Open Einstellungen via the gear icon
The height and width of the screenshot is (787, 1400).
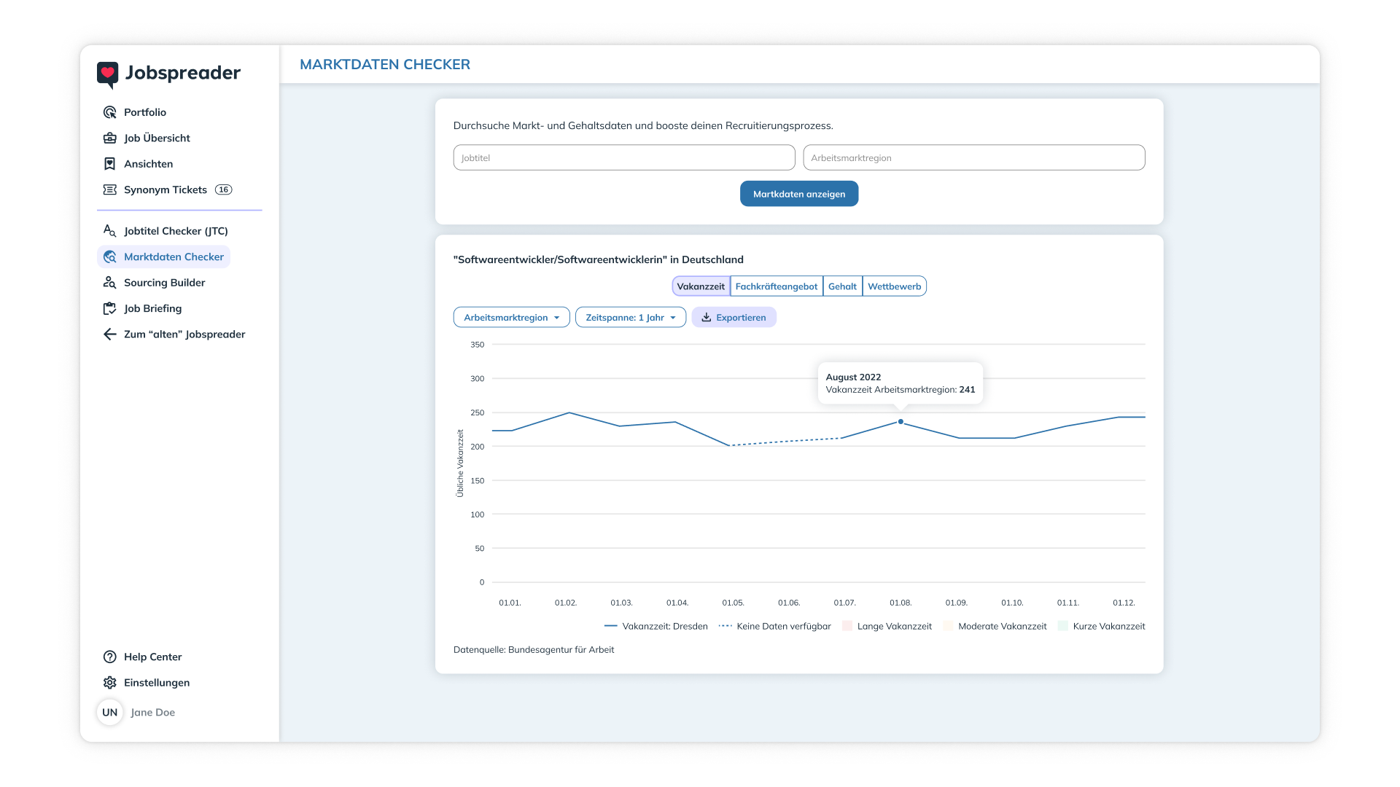pyautogui.click(x=109, y=683)
